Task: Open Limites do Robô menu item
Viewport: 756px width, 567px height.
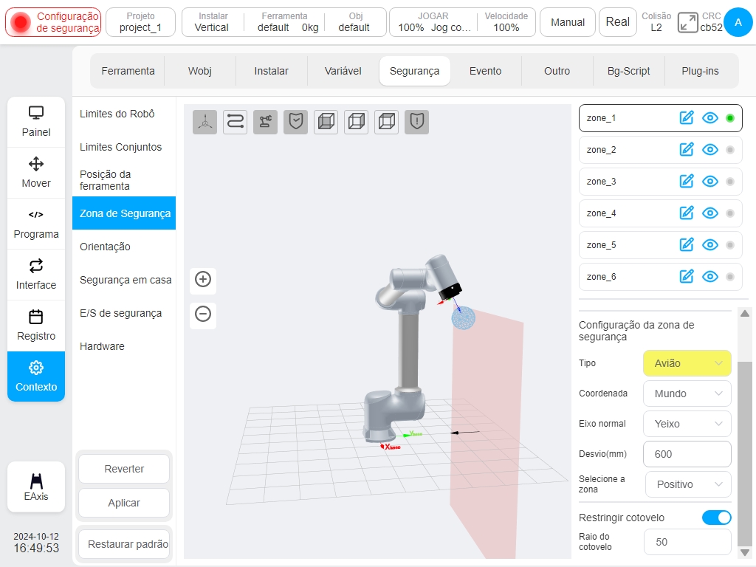Action: click(x=117, y=114)
